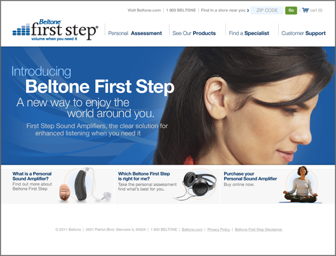The width and height of the screenshot is (336, 256).
Task: Click 'Which Beltone First Step is right' link
Action: (x=144, y=176)
